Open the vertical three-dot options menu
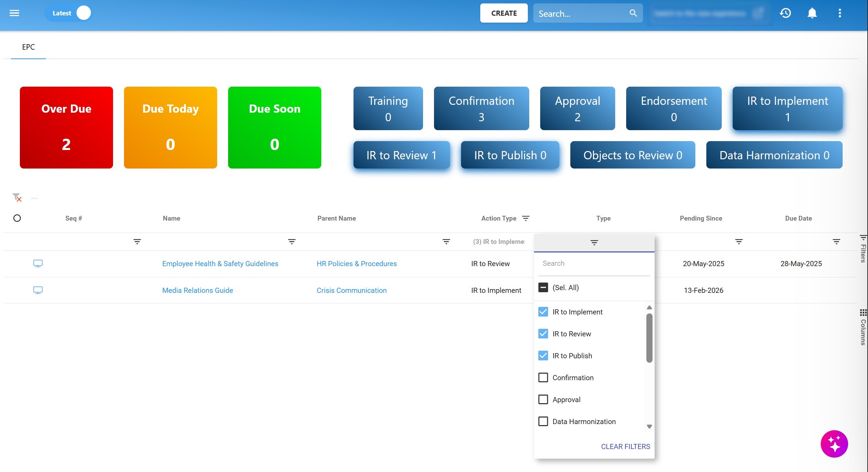This screenshot has height=472, width=868. [x=840, y=13]
